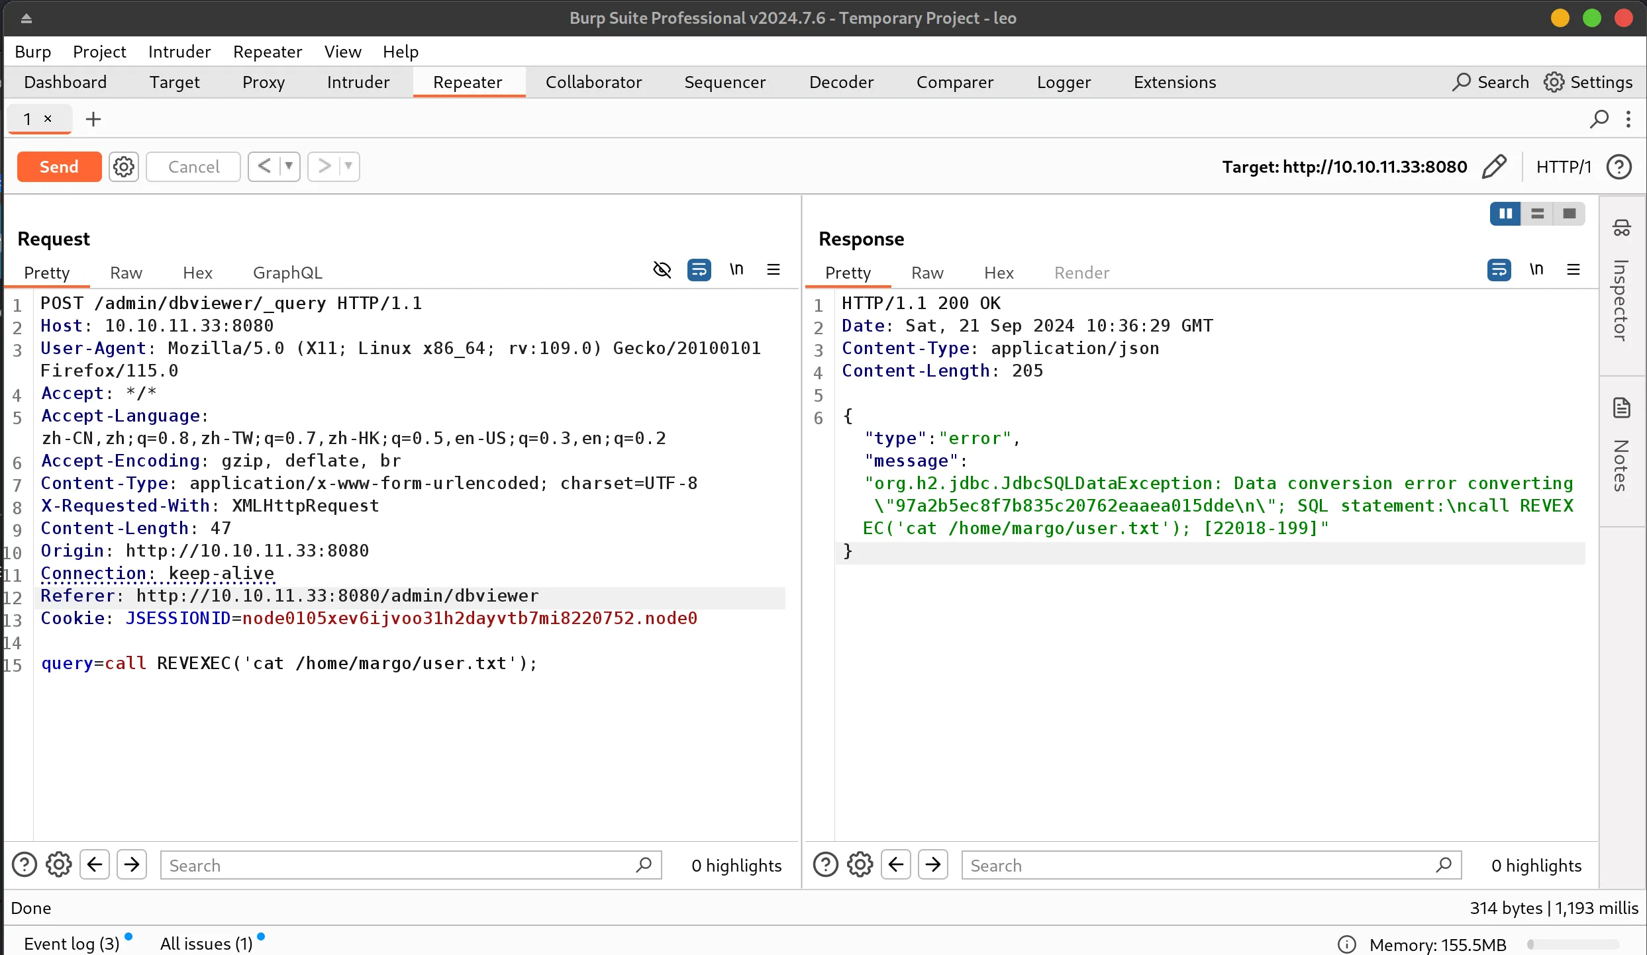Open request search settings gear
Viewport: 1647px width, 955px height.
tap(59, 864)
